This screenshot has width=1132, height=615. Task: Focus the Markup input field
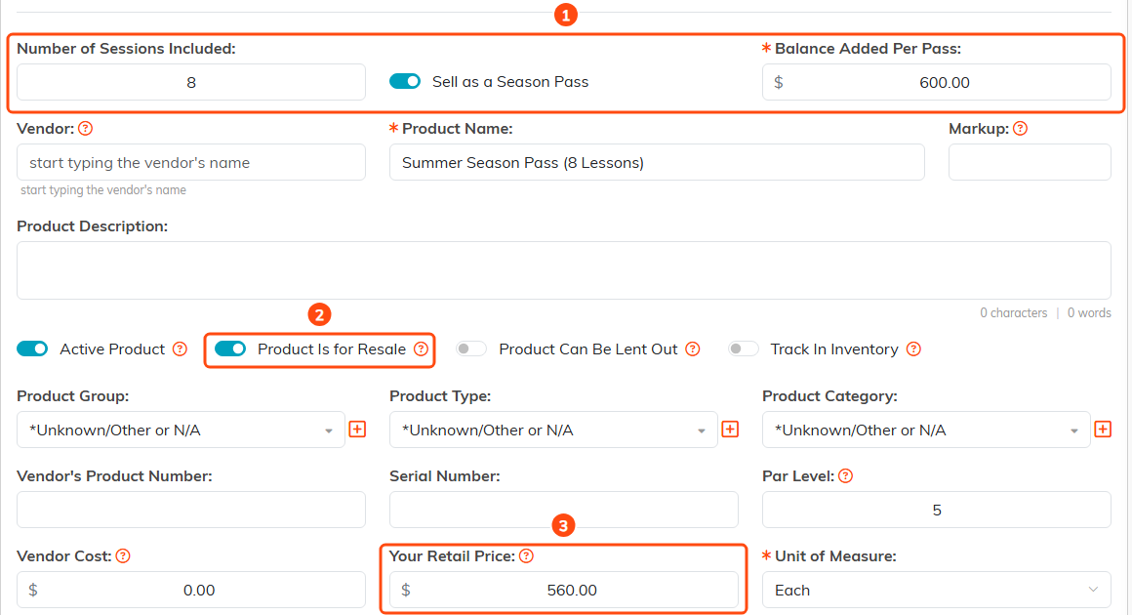click(x=1030, y=162)
